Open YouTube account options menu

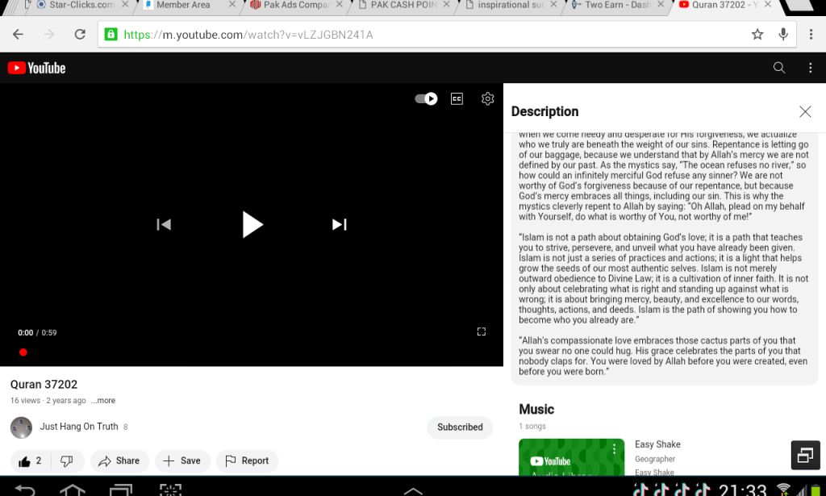811,68
